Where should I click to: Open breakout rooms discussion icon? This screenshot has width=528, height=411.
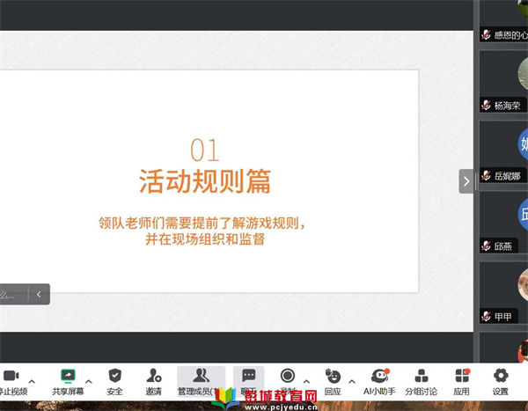[x=422, y=376]
